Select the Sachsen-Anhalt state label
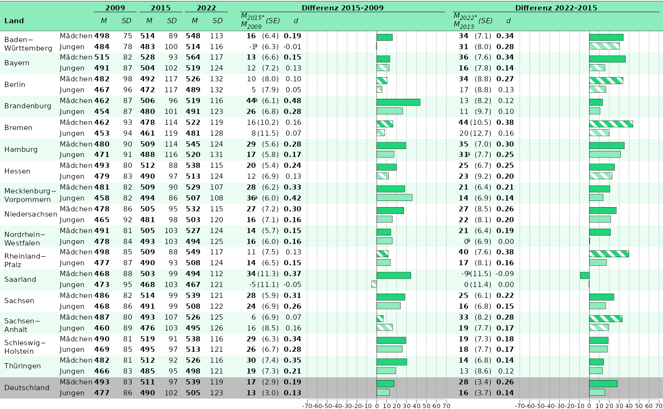Viewport: 663px width, 409px height. 22,325
